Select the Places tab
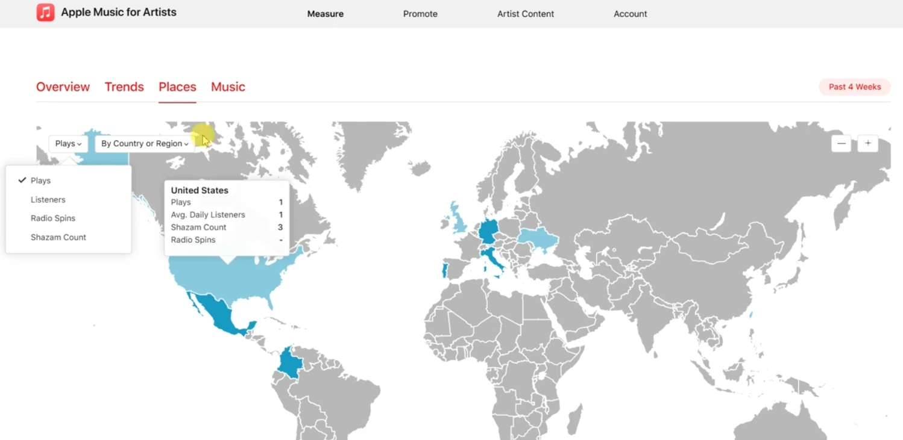Screen dimensions: 903x440 (x=177, y=87)
